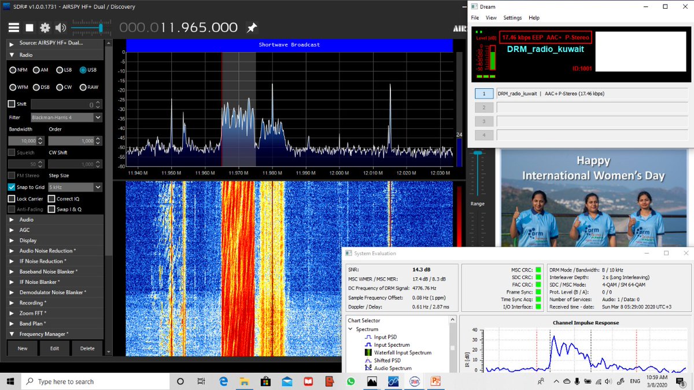
Task: Enable Lock Carrier checkbox
Action: click(12, 199)
